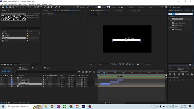Screen dimensions: 194x109
Task: Select the Clone Stamp tool
Action: (48, 7)
